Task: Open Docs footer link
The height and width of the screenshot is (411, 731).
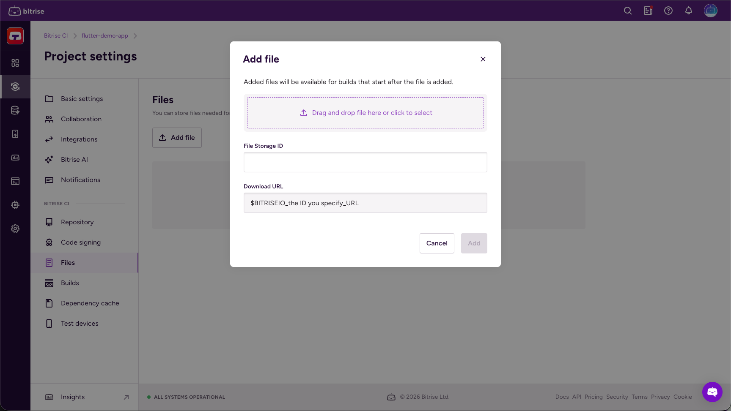Action: click(562, 397)
